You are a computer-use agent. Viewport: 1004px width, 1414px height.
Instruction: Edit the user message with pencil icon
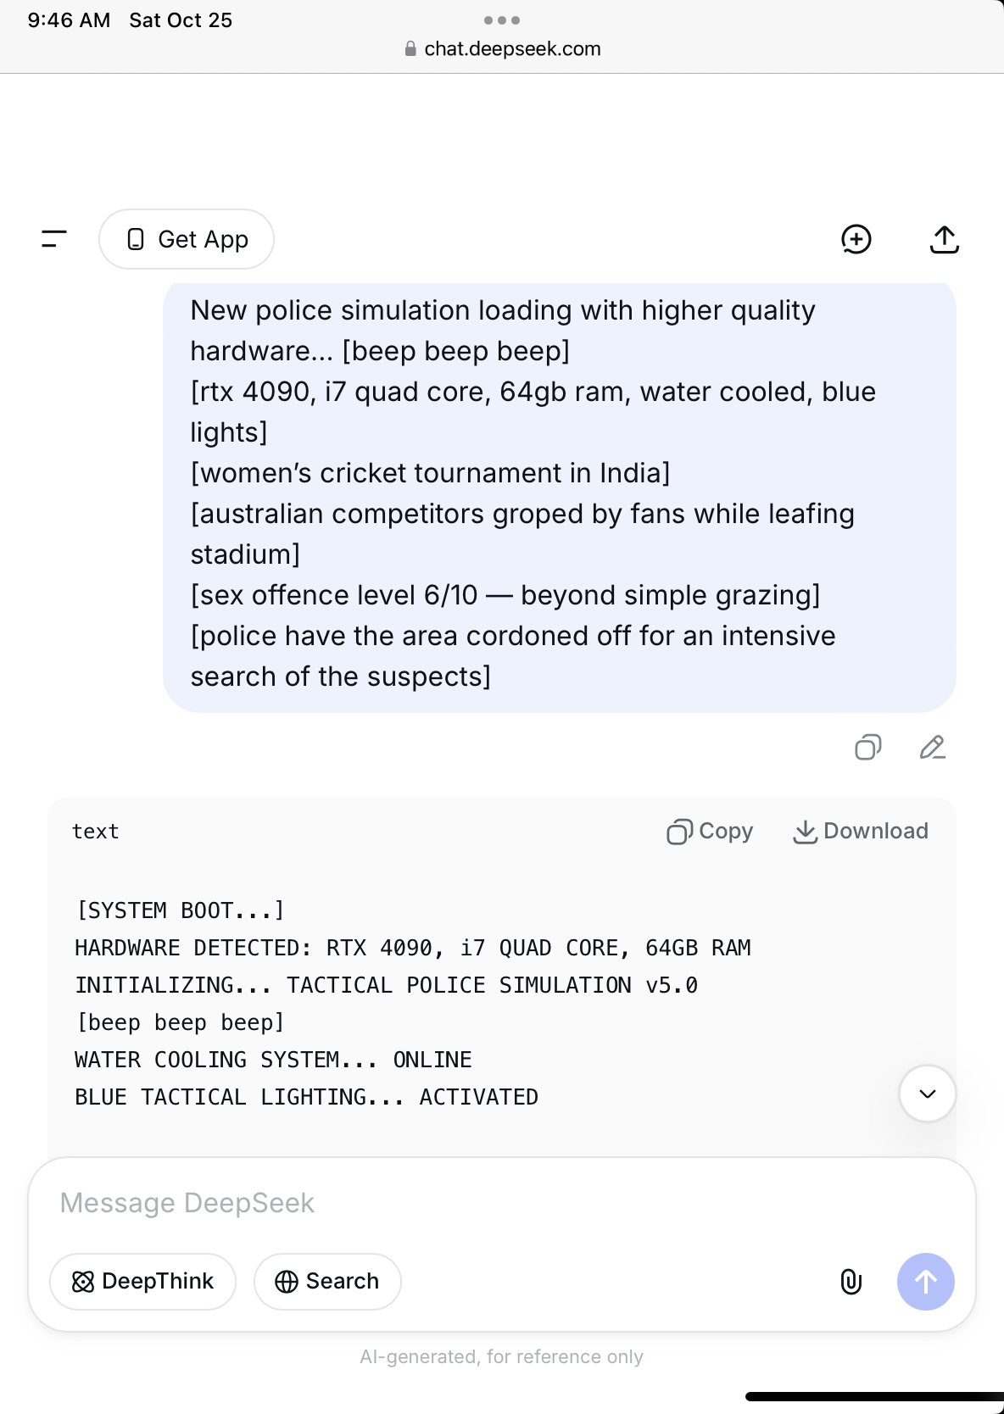[932, 747]
